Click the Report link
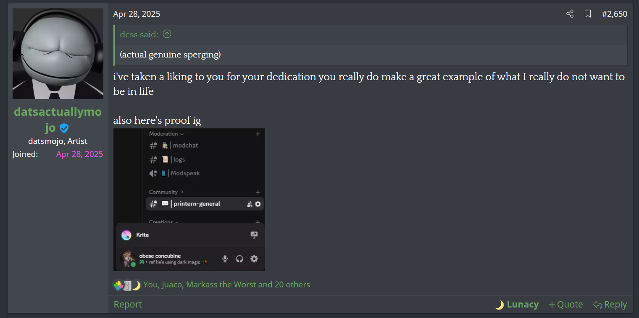This screenshot has width=639, height=318. click(128, 305)
